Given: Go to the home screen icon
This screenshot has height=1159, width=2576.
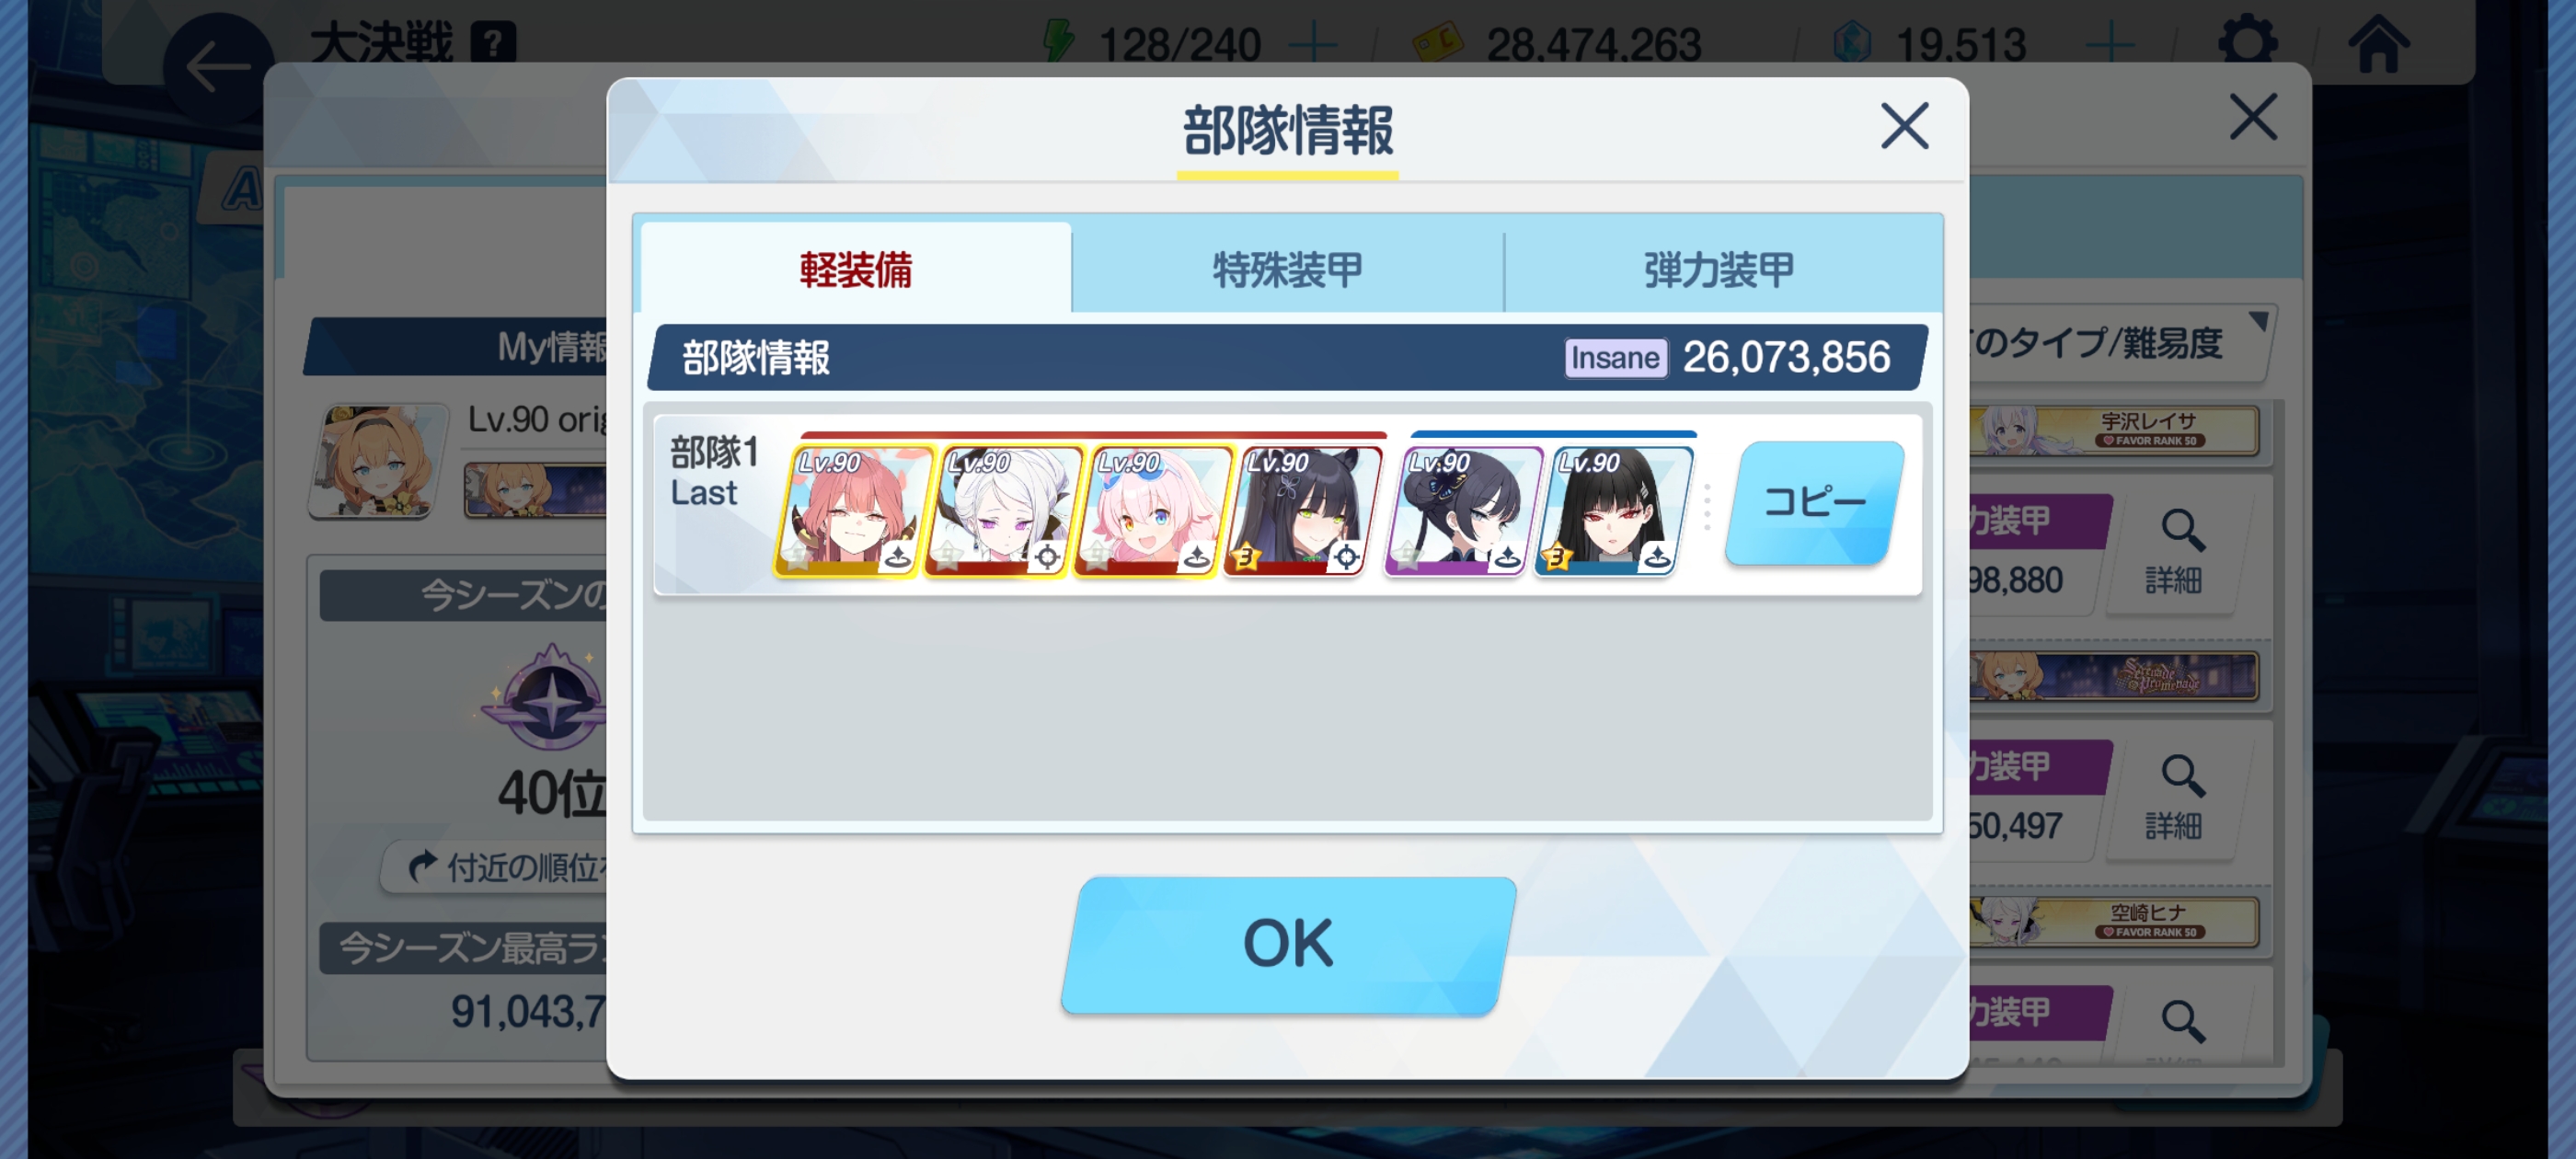Looking at the screenshot, I should pyautogui.click(x=2378, y=44).
